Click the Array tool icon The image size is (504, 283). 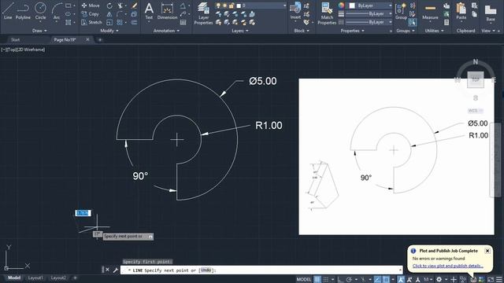click(120, 23)
